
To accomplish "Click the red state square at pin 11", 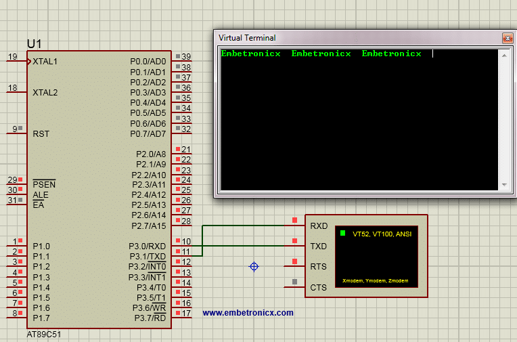I will 178,251.
